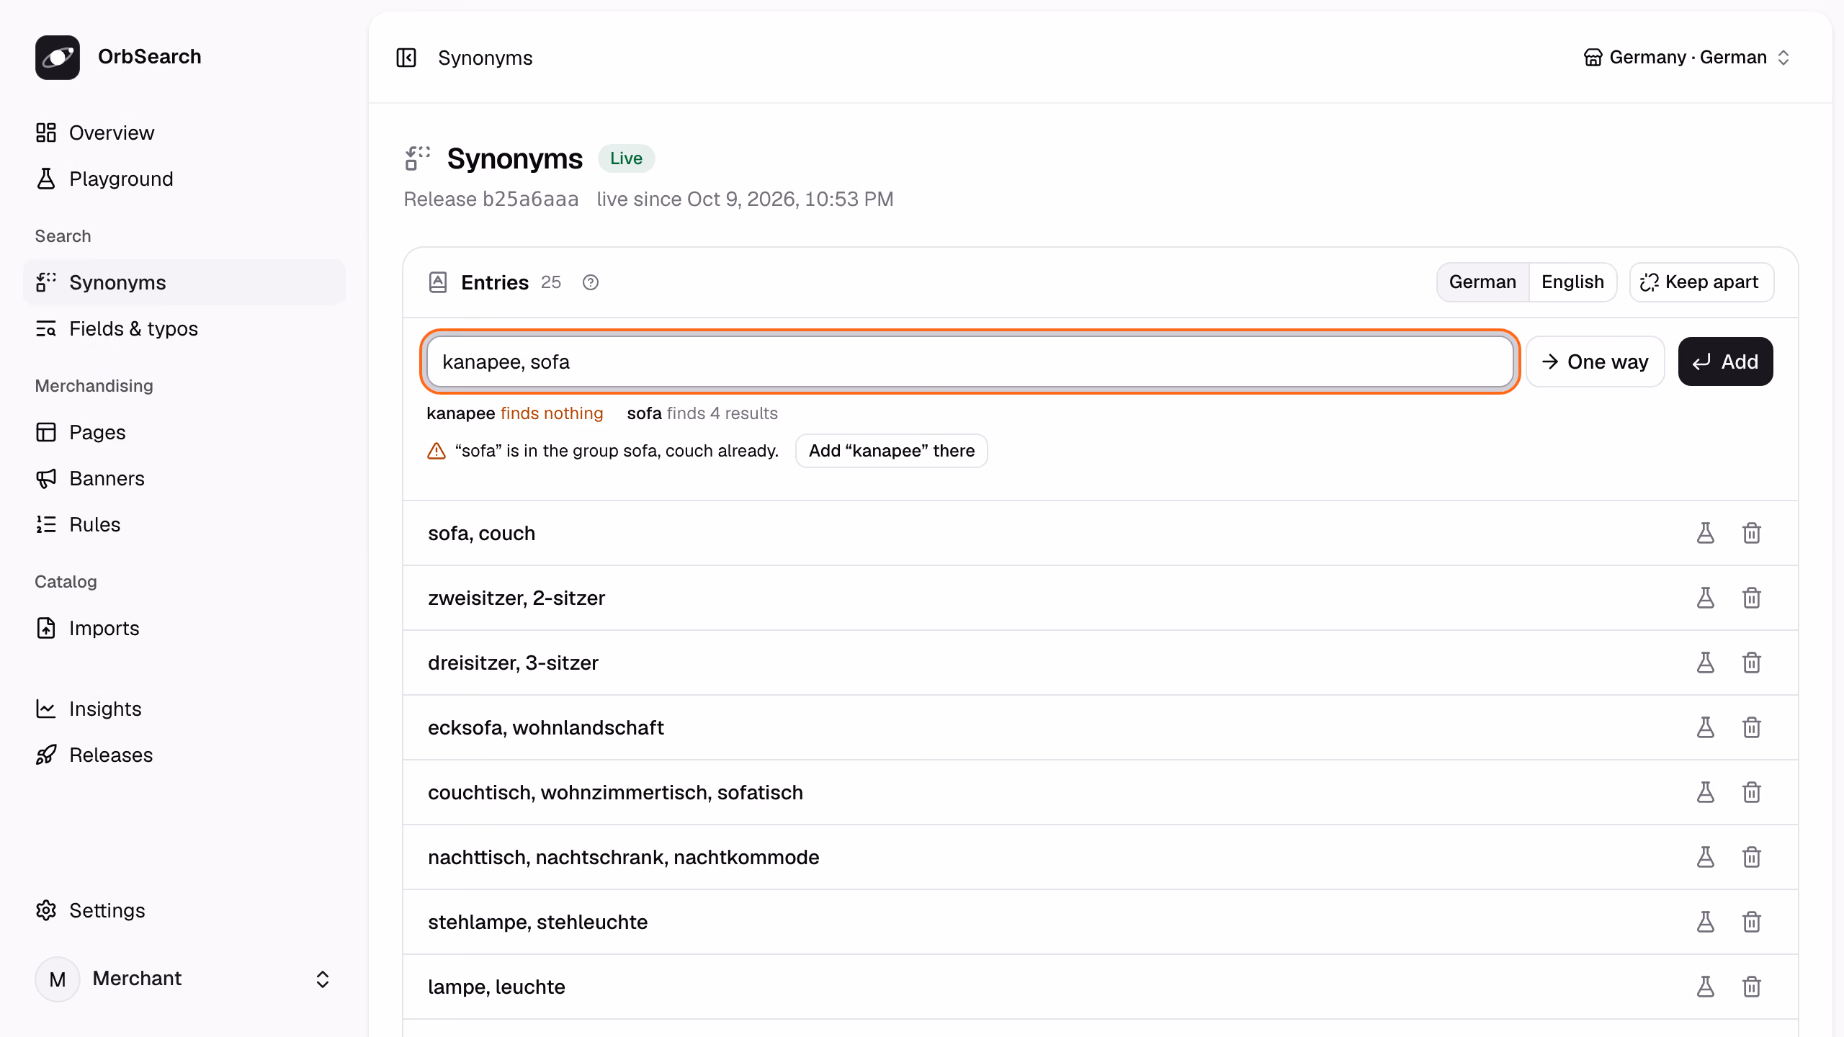Delete the zweisitzer, 2-sitzer entry
1844x1037 pixels.
tap(1752, 598)
